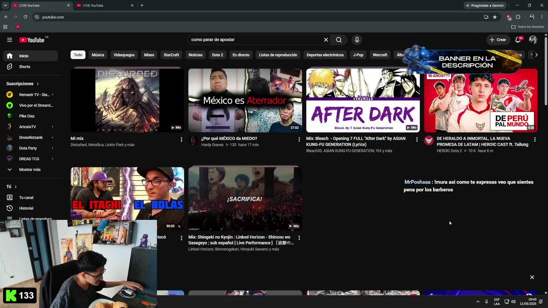
Task: Open the red extension icon with badge
Action: click(508, 17)
